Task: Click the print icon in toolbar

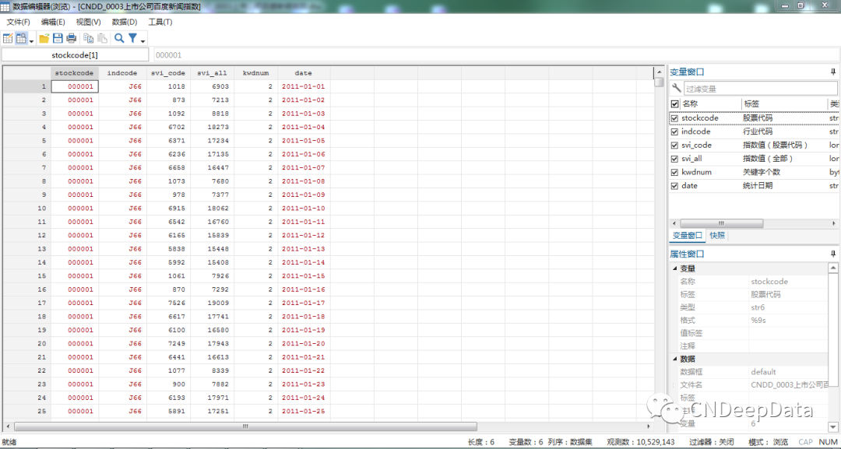Action: point(72,38)
